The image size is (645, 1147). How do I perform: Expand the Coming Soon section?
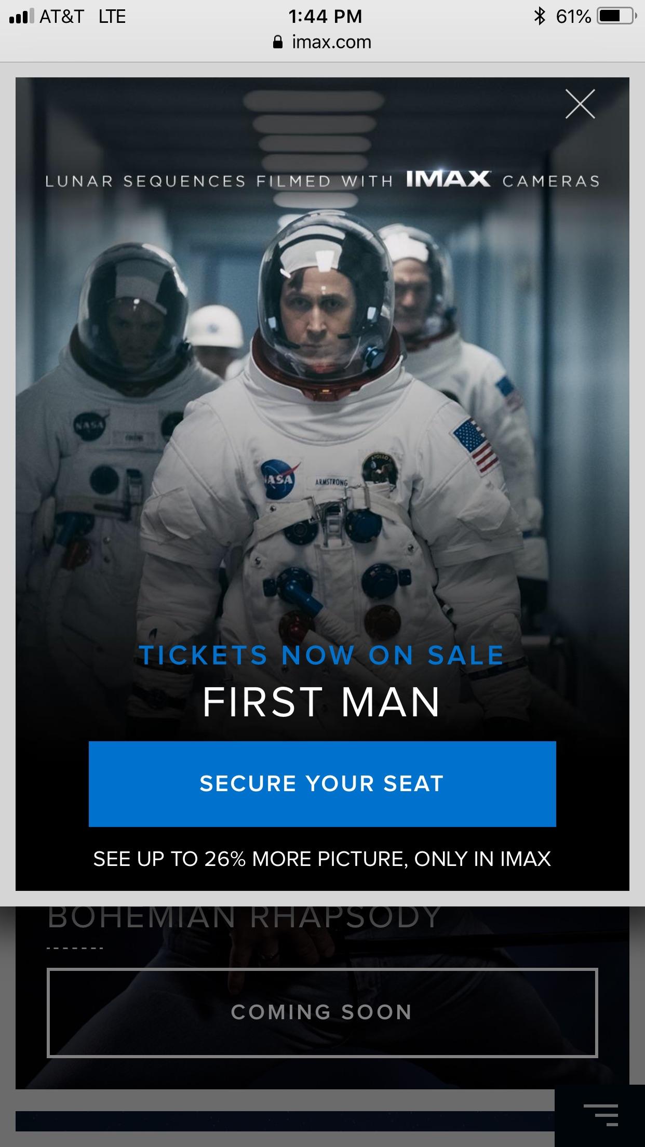[x=321, y=1012]
